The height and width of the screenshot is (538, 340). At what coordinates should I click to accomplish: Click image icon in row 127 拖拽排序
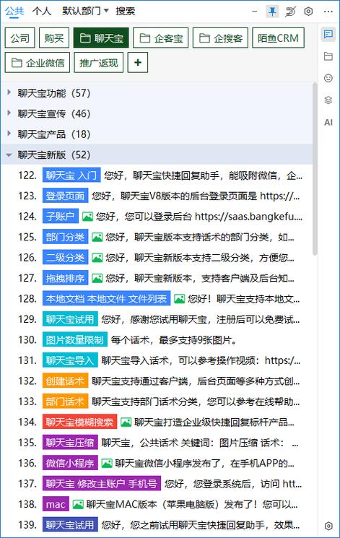(x=97, y=278)
